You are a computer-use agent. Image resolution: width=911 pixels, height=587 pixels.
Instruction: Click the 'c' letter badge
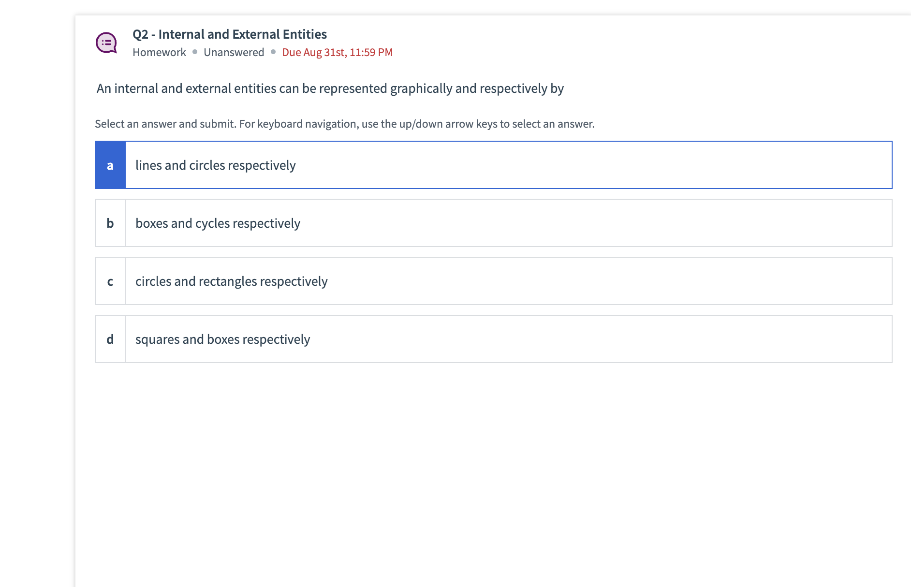[x=110, y=281]
